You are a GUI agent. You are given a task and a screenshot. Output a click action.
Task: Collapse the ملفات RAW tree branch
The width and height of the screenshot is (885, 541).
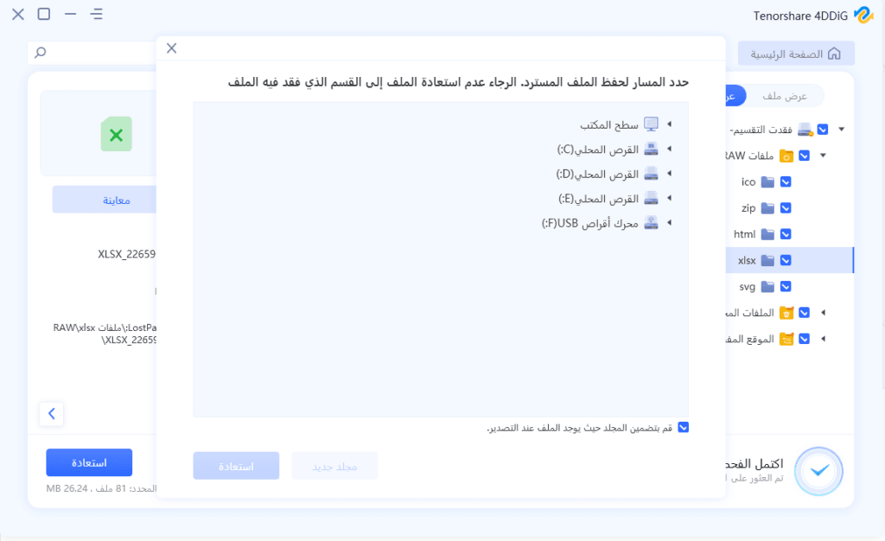coord(823,156)
